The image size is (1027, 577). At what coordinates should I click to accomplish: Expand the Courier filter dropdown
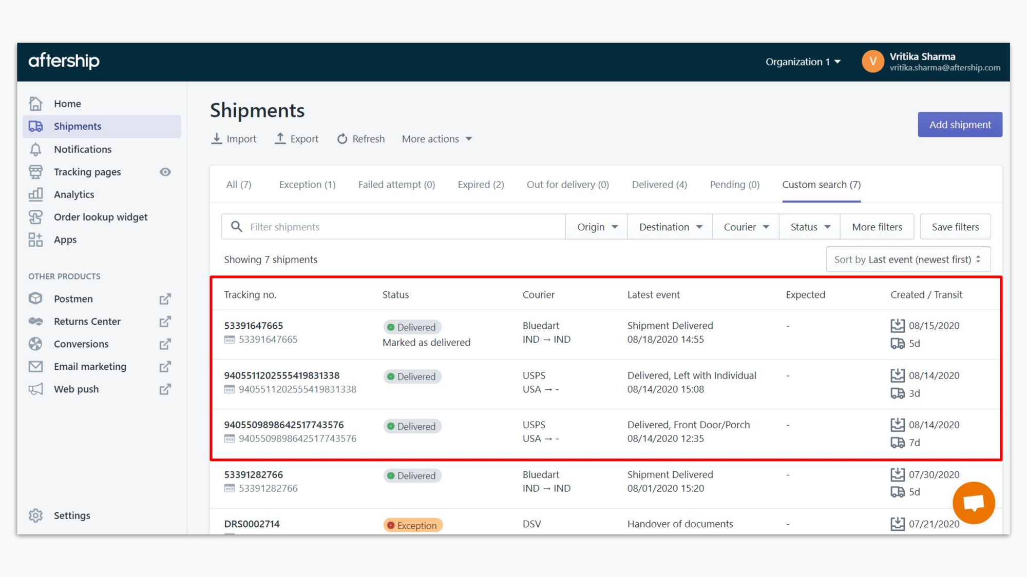746,227
